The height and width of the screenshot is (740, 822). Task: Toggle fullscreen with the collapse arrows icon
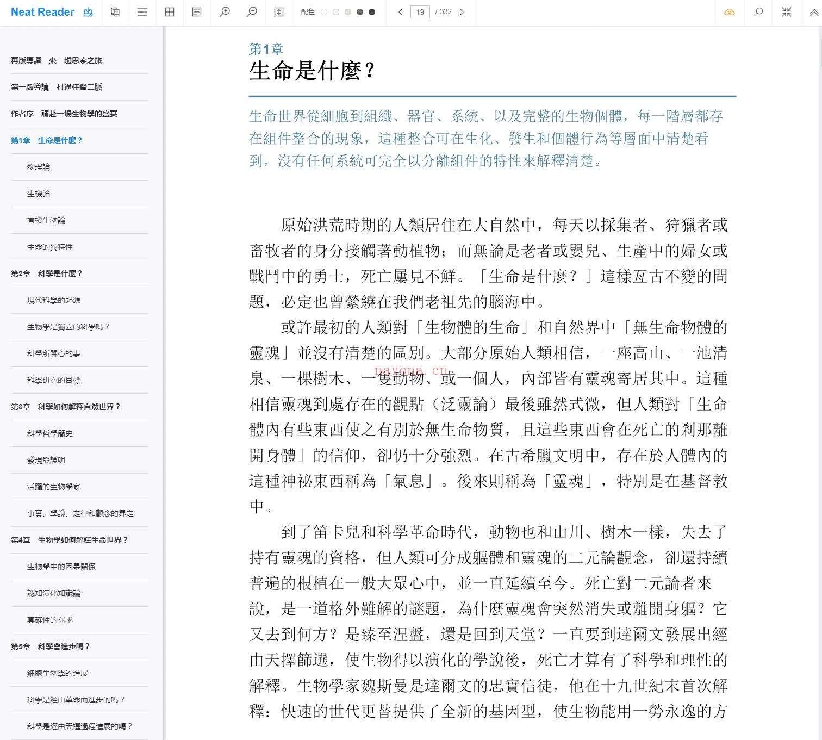coord(787,12)
